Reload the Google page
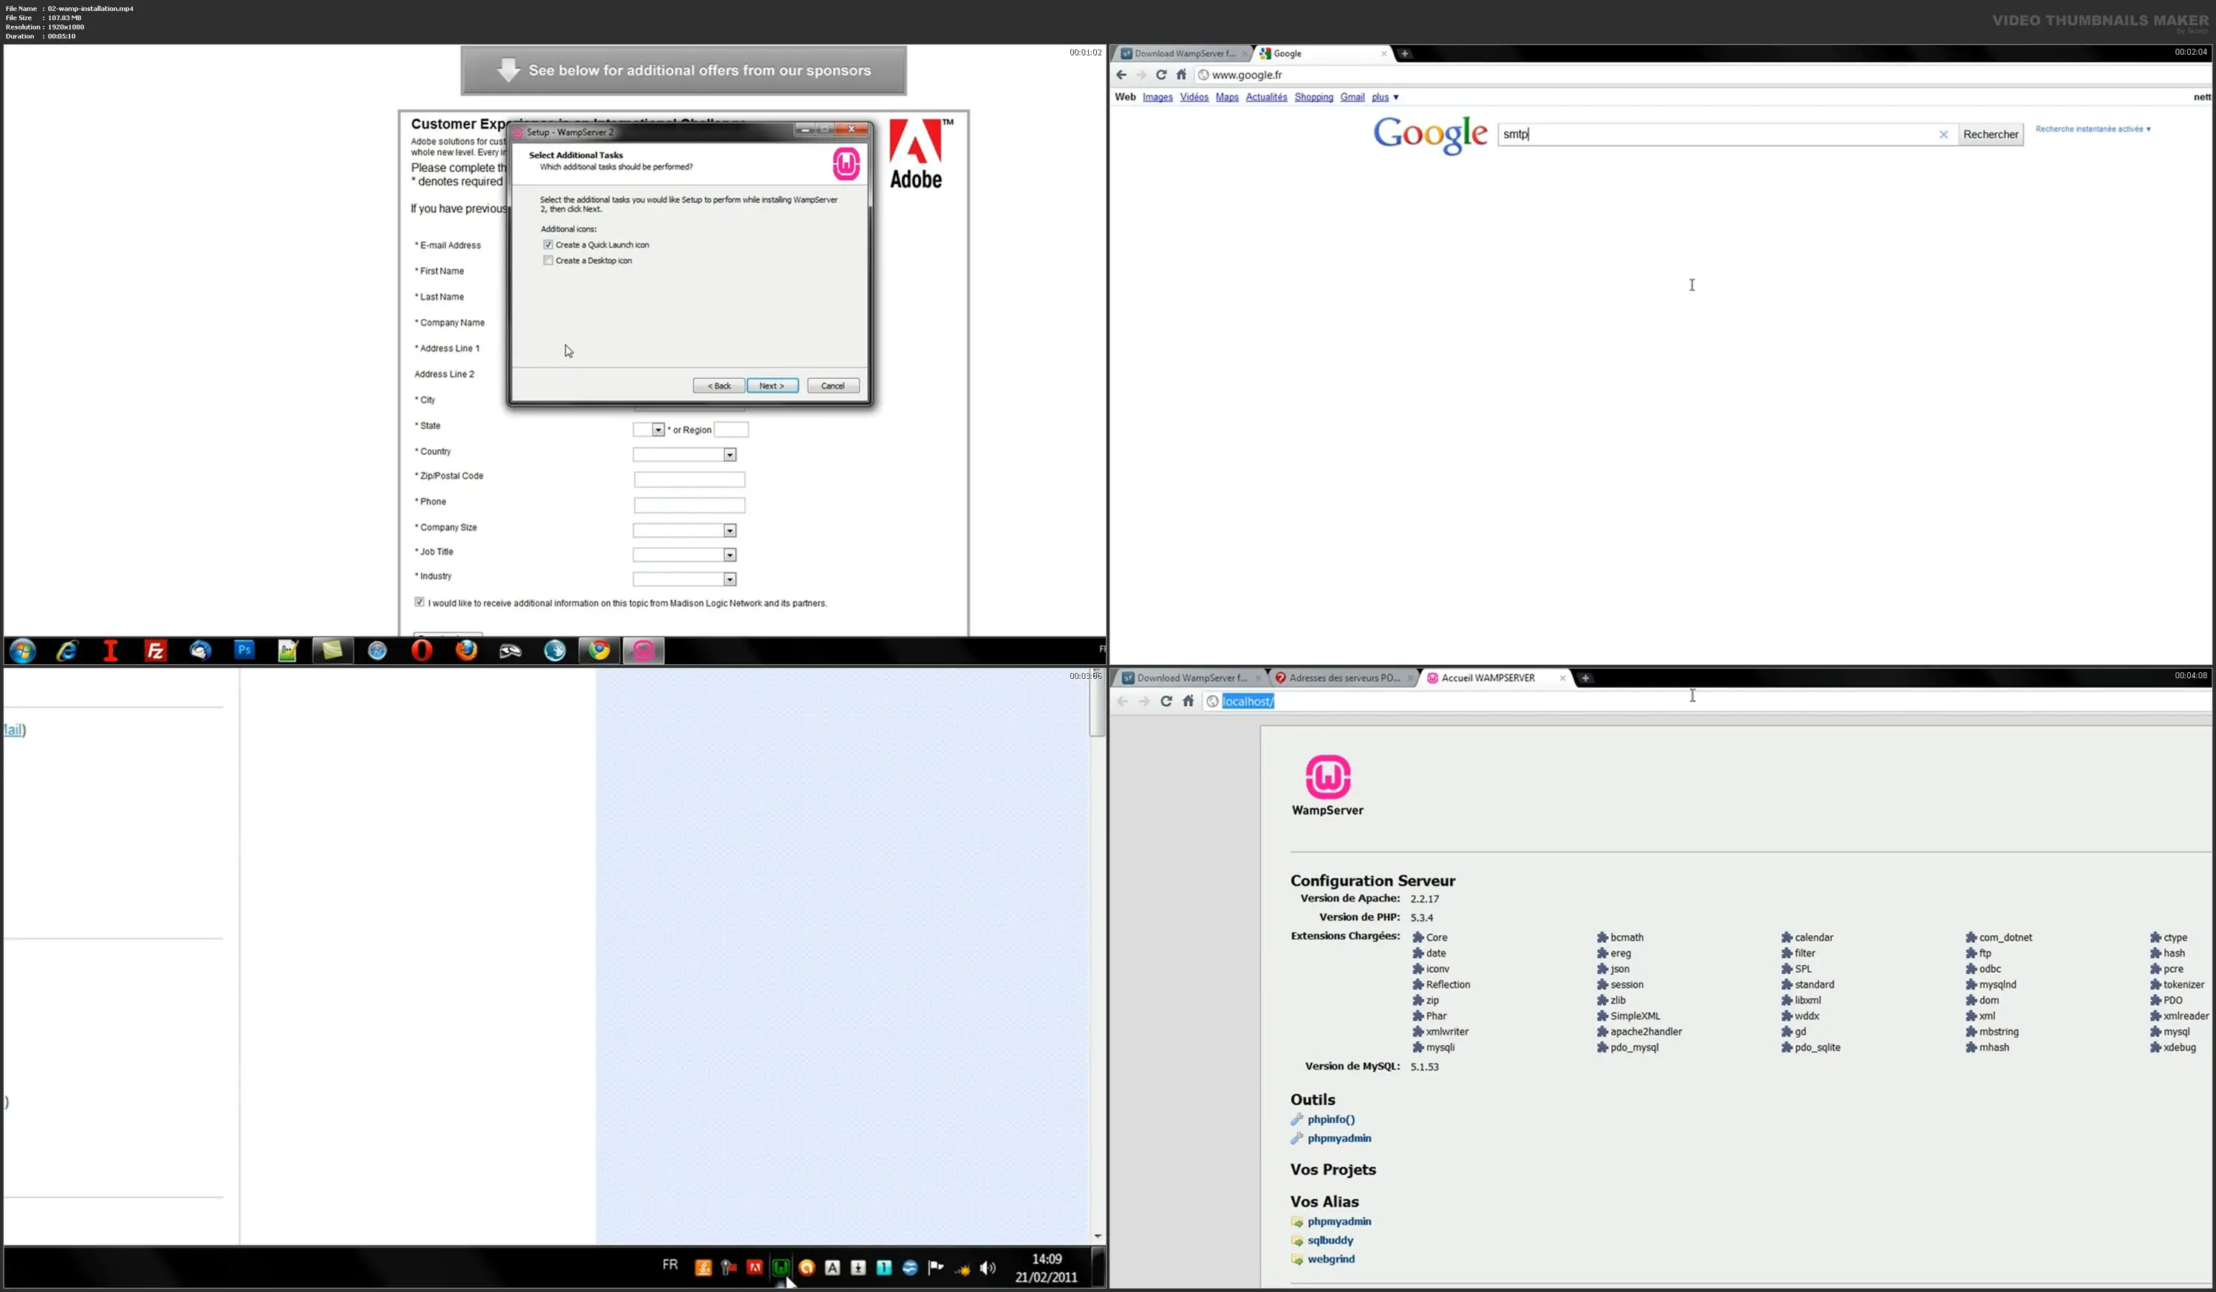Image resolution: width=2216 pixels, height=1292 pixels. coord(1160,75)
